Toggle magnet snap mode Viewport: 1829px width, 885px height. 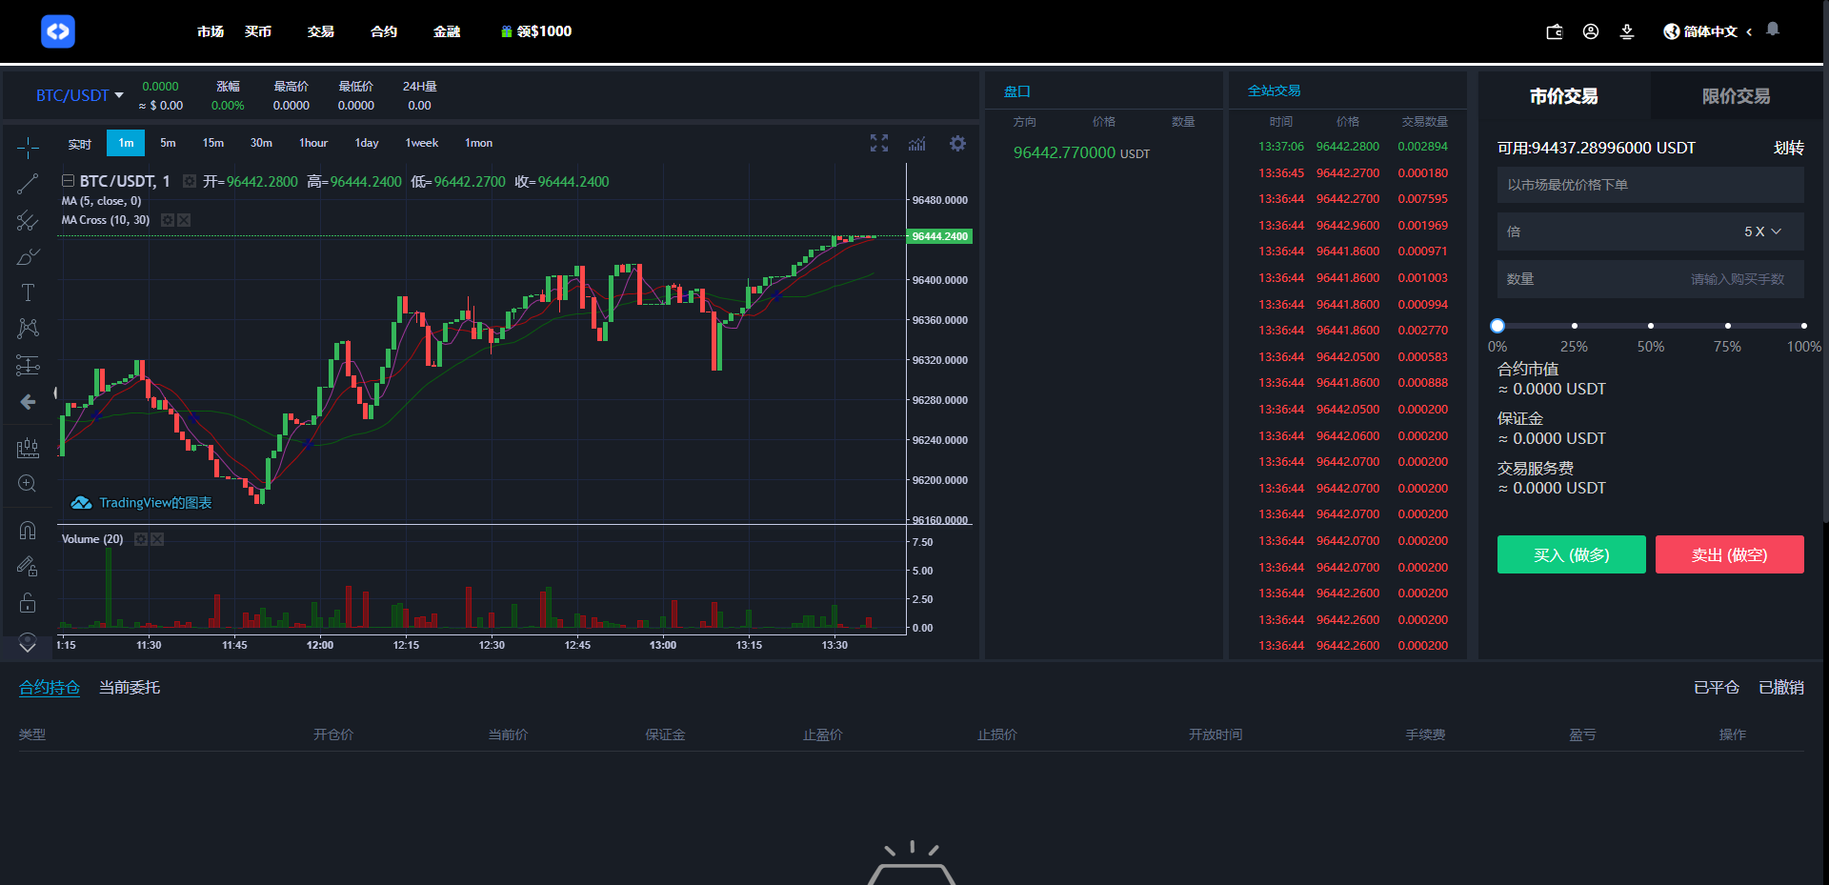click(28, 530)
